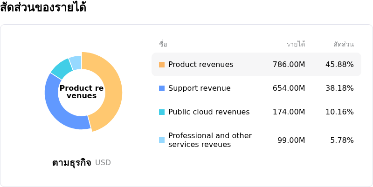373x187 pixels.
Task: Click the 99.00M revenue value
Action: (x=291, y=140)
